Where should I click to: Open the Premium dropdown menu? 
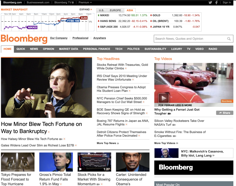(85, 3)
